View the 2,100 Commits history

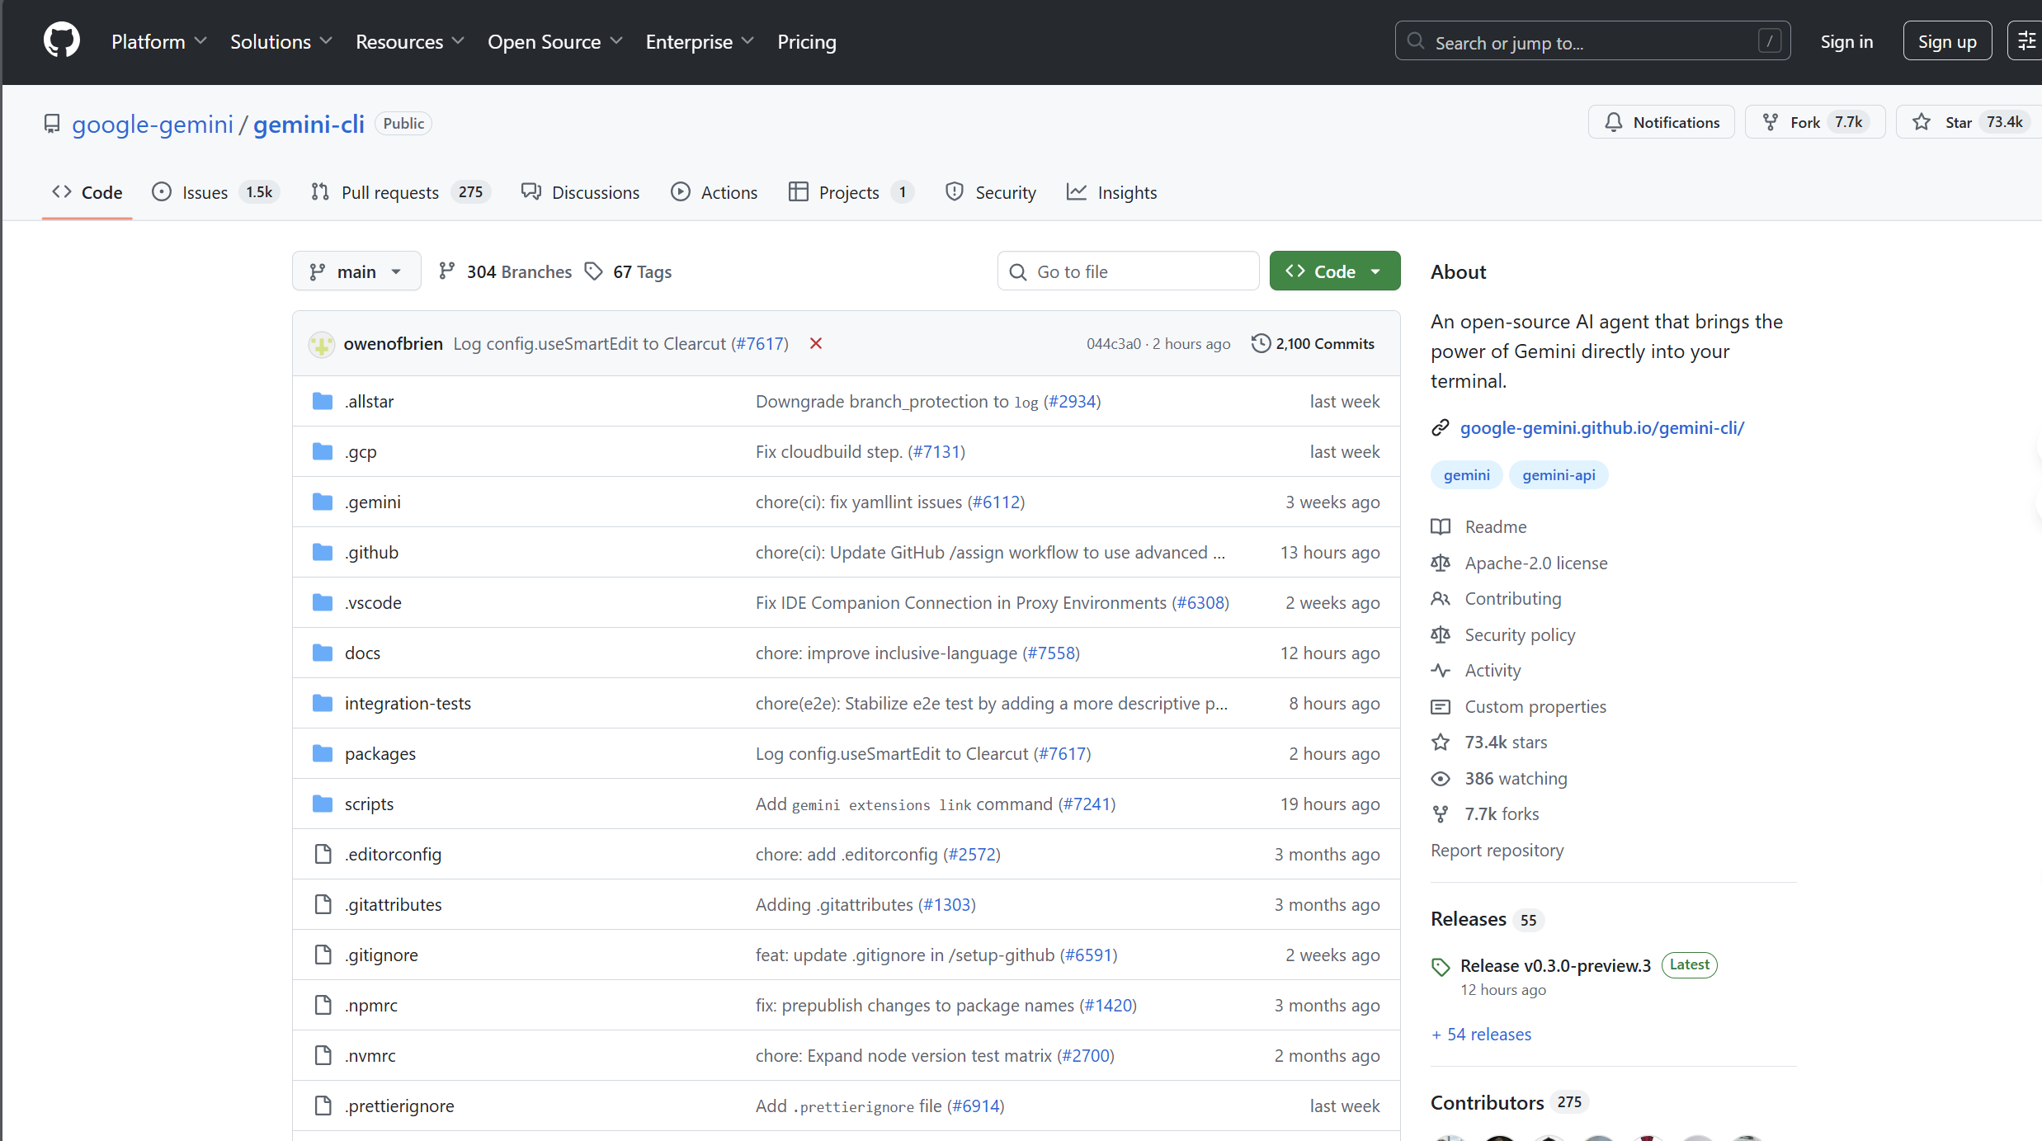click(x=1313, y=343)
